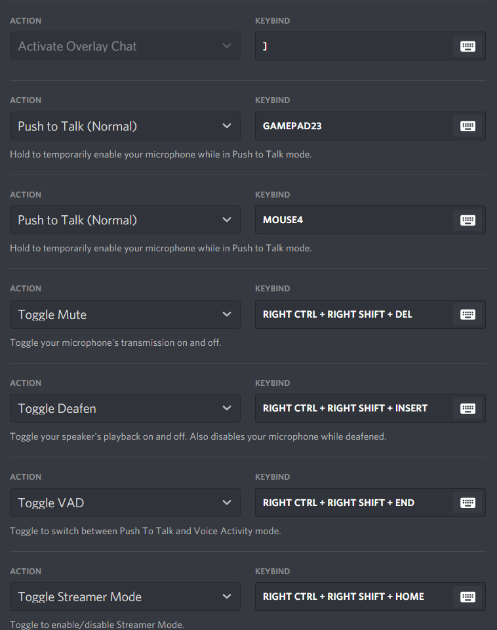Click the RIGHT CTRL + RIGHT SHIFT + END field
This screenshot has height=630, width=497.
tap(370, 503)
